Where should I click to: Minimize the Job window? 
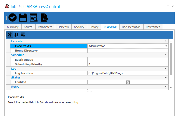(163, 7)
